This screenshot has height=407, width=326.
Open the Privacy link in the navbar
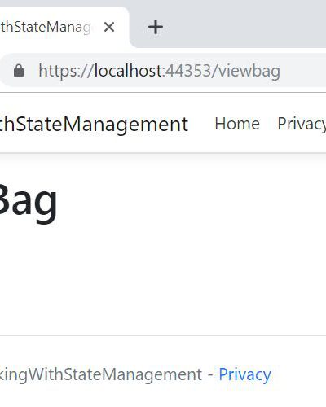point(302,124)
